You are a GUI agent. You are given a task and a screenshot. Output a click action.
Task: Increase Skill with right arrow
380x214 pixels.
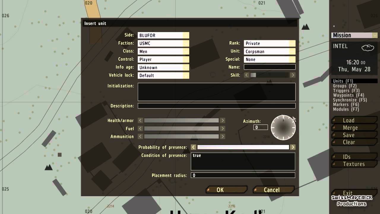[293, 75]
